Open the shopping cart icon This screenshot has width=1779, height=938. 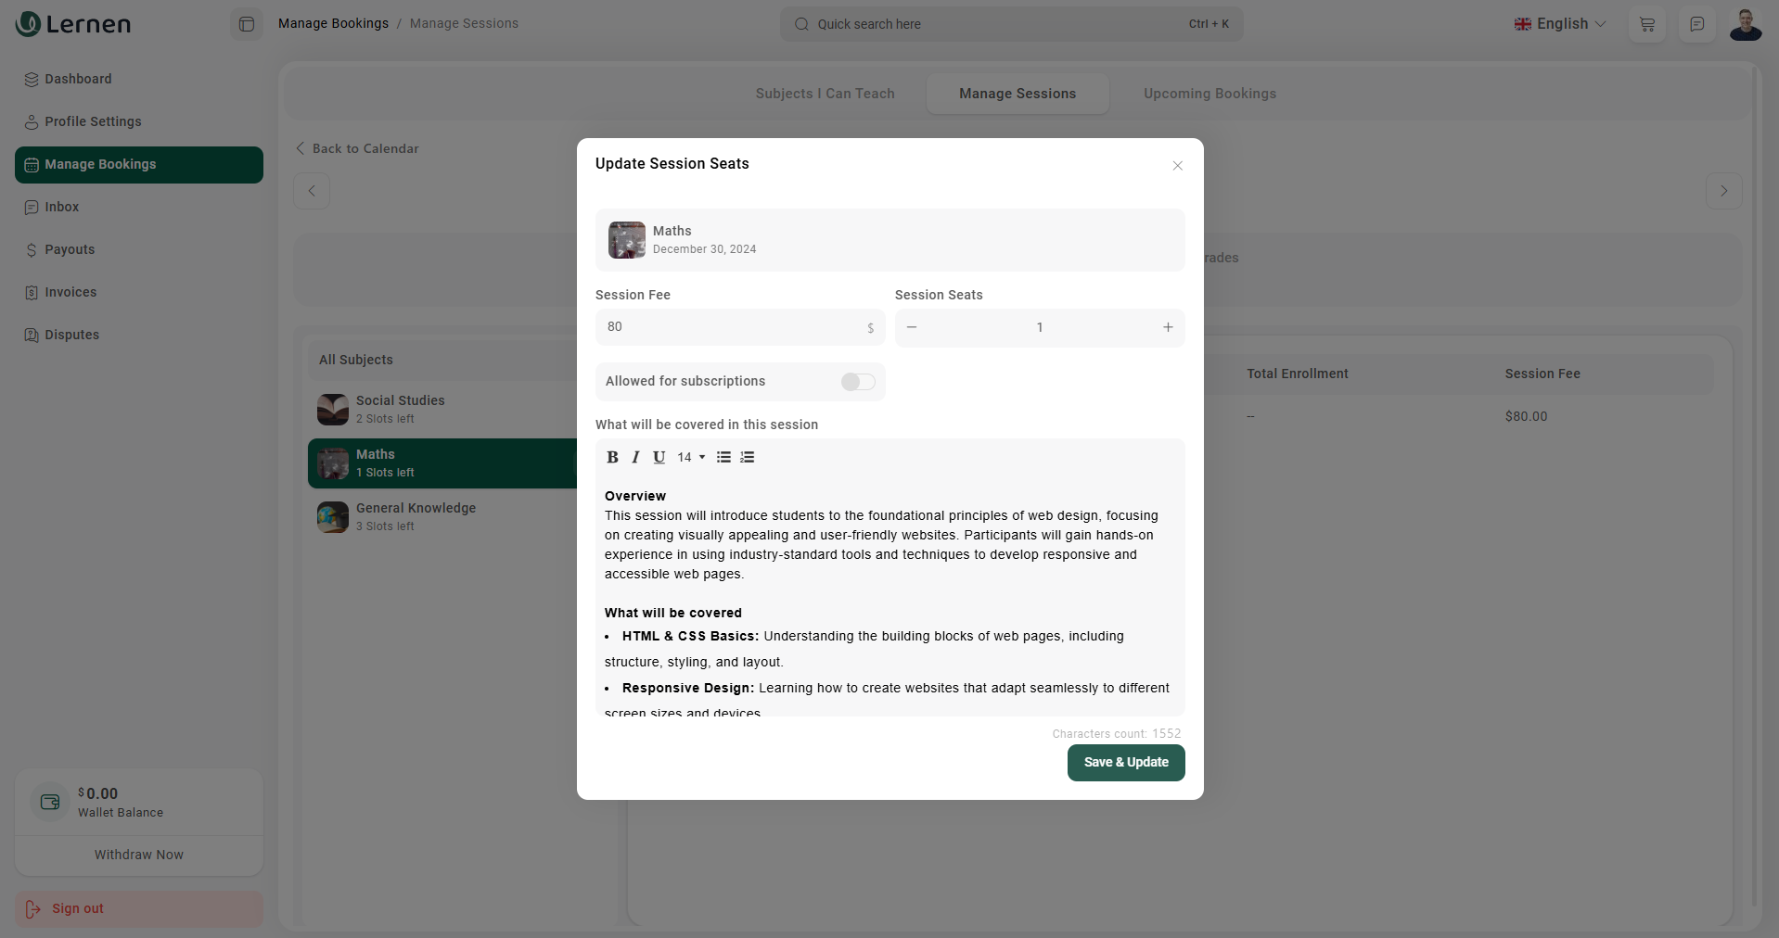(x=1647, y=24)
